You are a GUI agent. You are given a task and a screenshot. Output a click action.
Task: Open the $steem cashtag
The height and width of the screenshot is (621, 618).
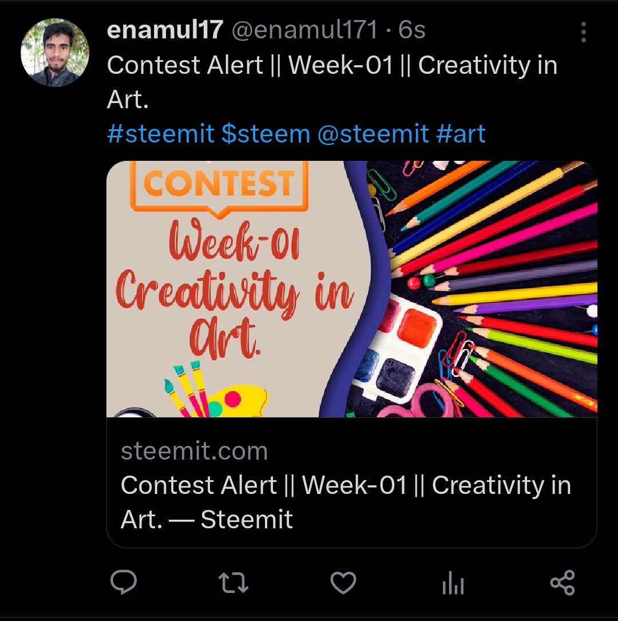coord(266,134)
